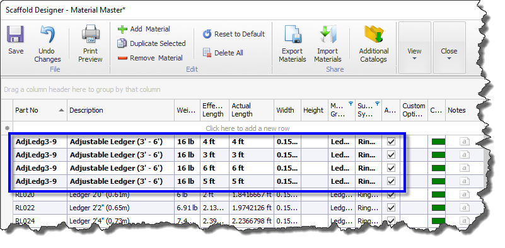This screenshot has width=505, height=248.
Task: Select description Ledger 2'0" (0.61m)
Action: click(121, 195)
